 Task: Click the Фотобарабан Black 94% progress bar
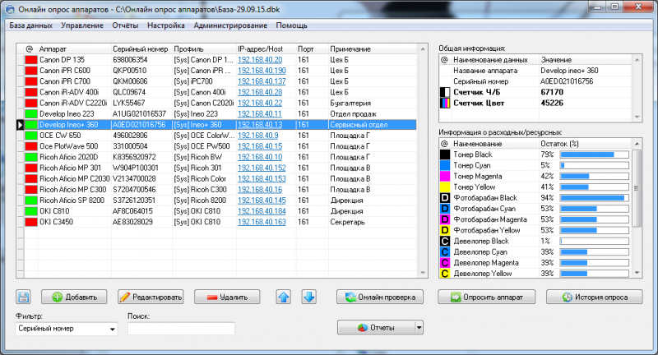(594, 198)
